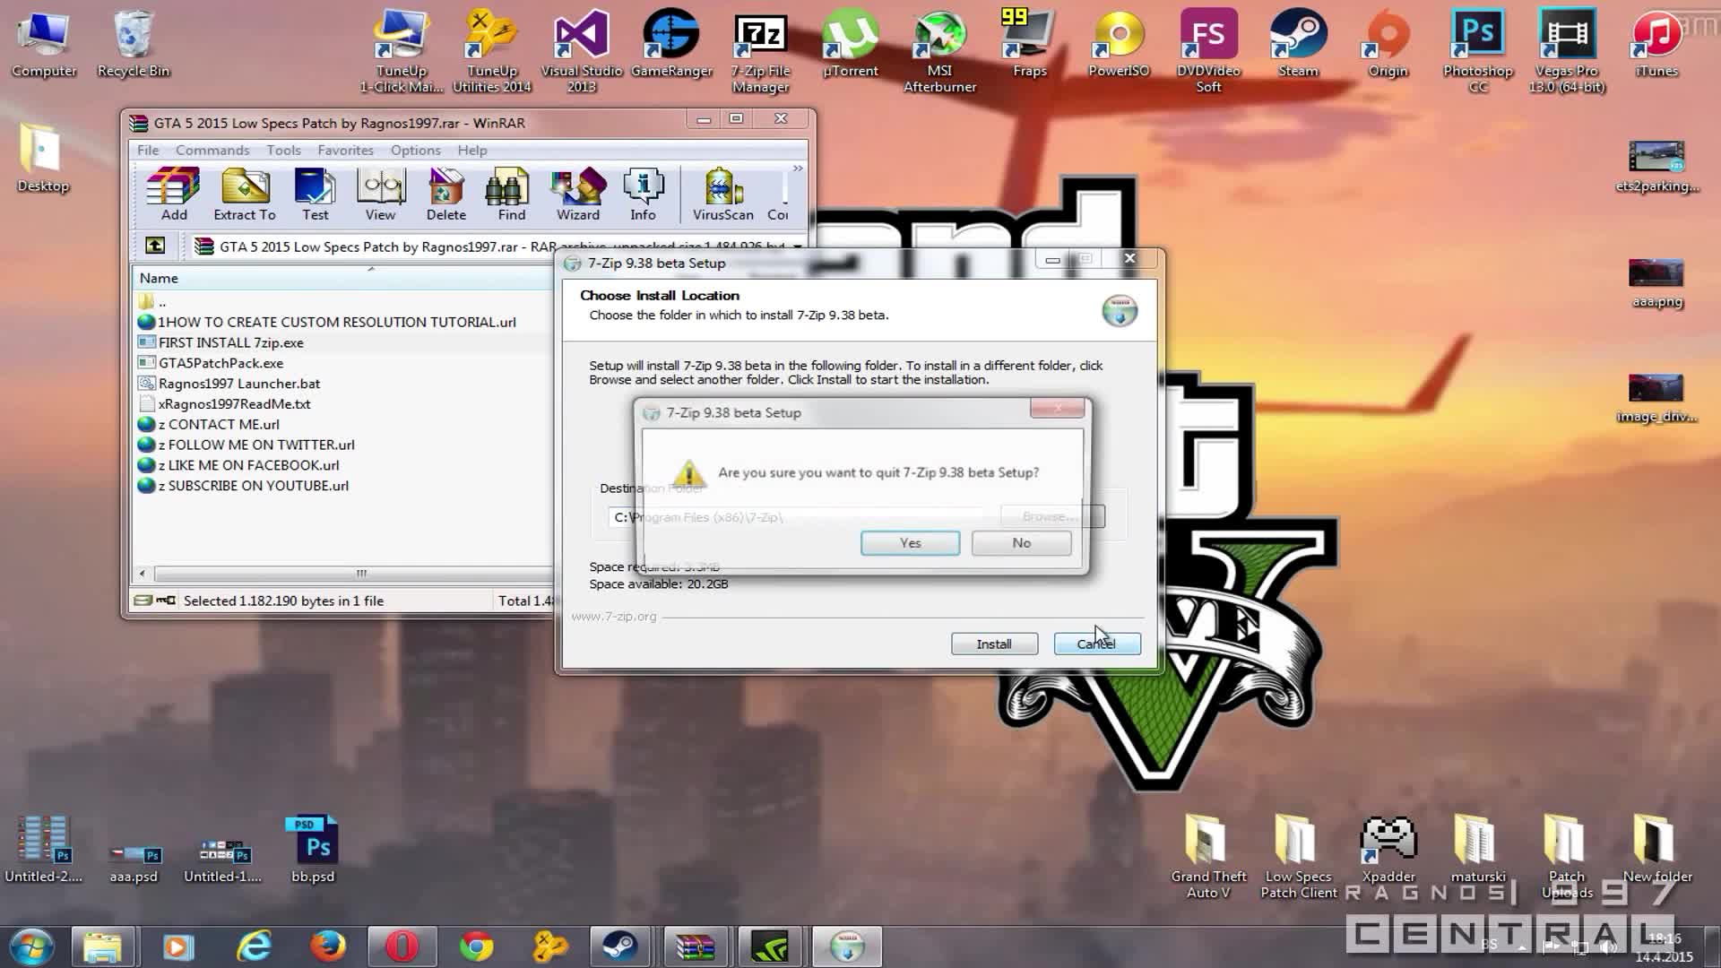Click Extract To in WinRAR toolbar

pos(245,194)
